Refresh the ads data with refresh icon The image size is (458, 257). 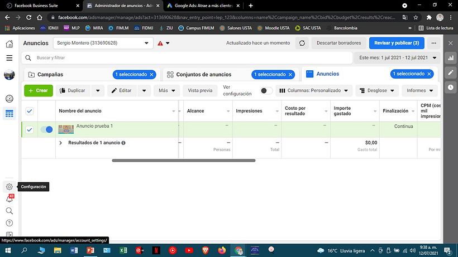pyautogui.click(x=302, y=43)
